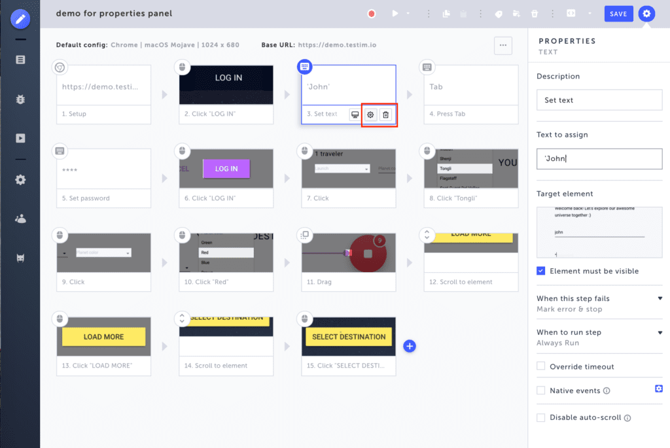Select step 8 Click "Tongli"
Viewport: 670px width, 448px height.
[471, 178]
